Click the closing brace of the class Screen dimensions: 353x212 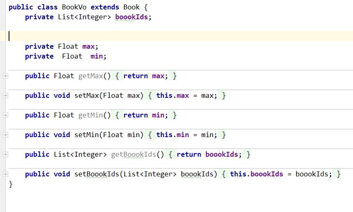coord(11,184)
